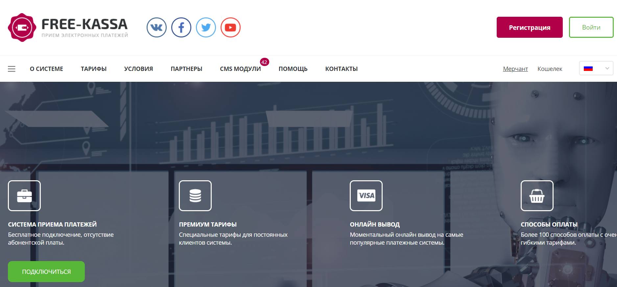This screenshot has width=617, height=287.
Task: Open the Контакты menu item
Action: pyautogui.click(x=342, y=69)
